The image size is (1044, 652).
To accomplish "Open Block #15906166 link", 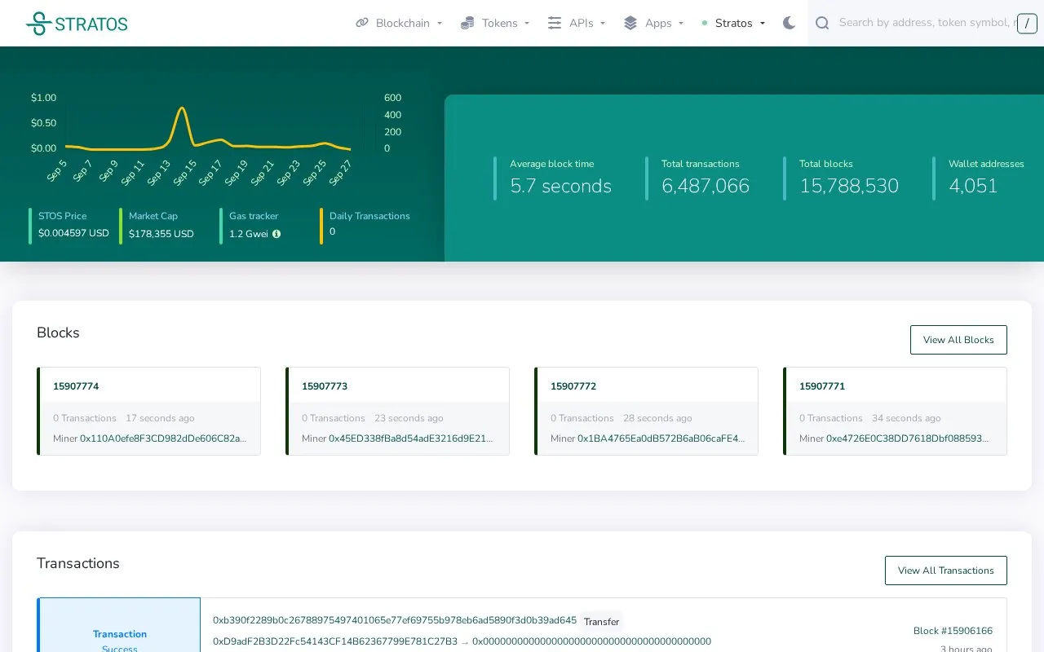I will [x=953, y=631].
